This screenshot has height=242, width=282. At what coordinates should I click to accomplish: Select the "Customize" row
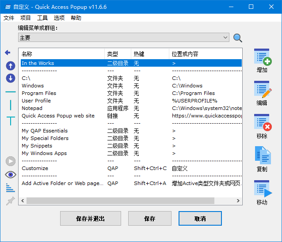click(131, 168)
